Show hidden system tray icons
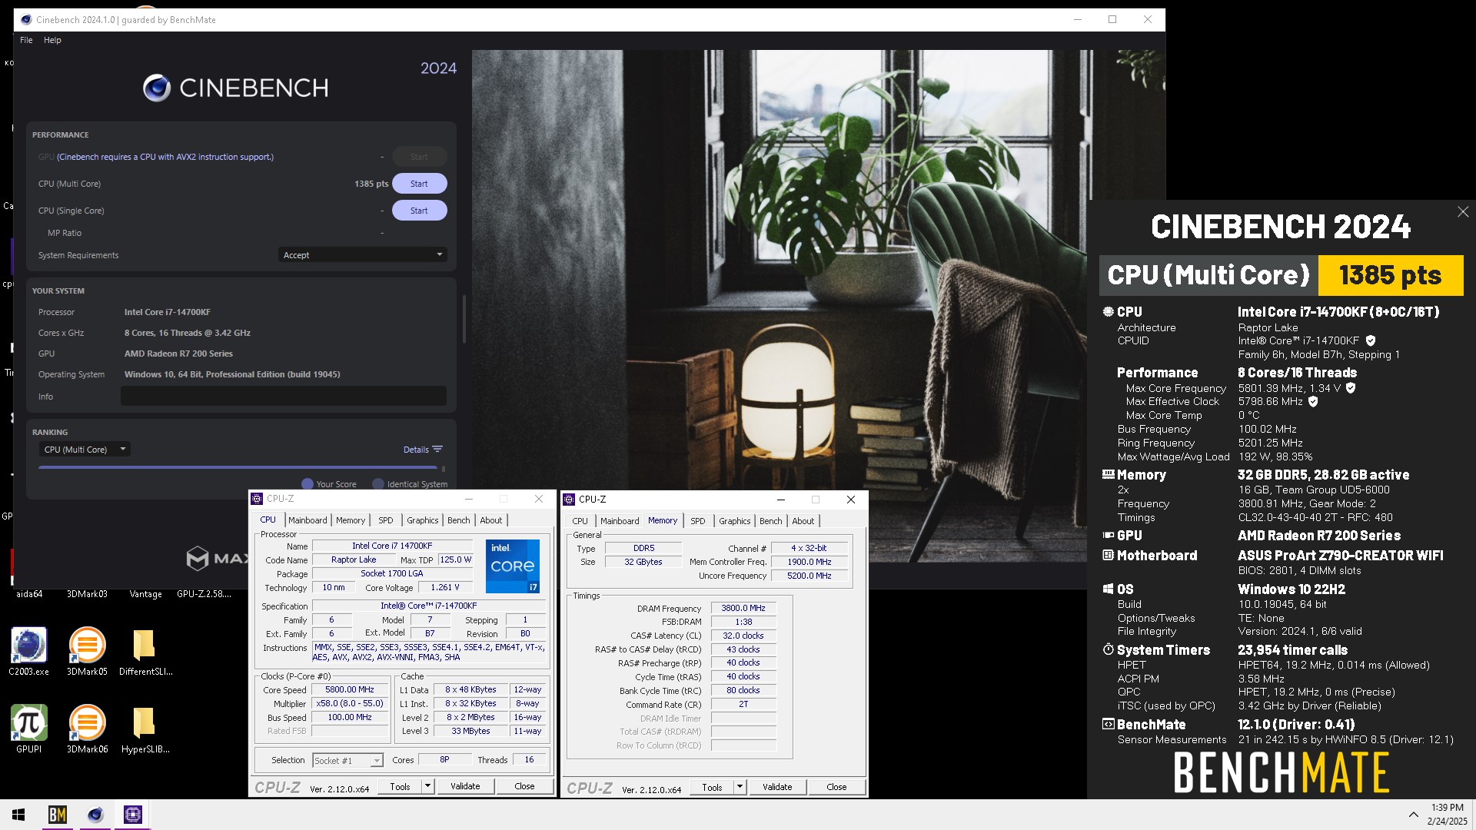 1413,815
